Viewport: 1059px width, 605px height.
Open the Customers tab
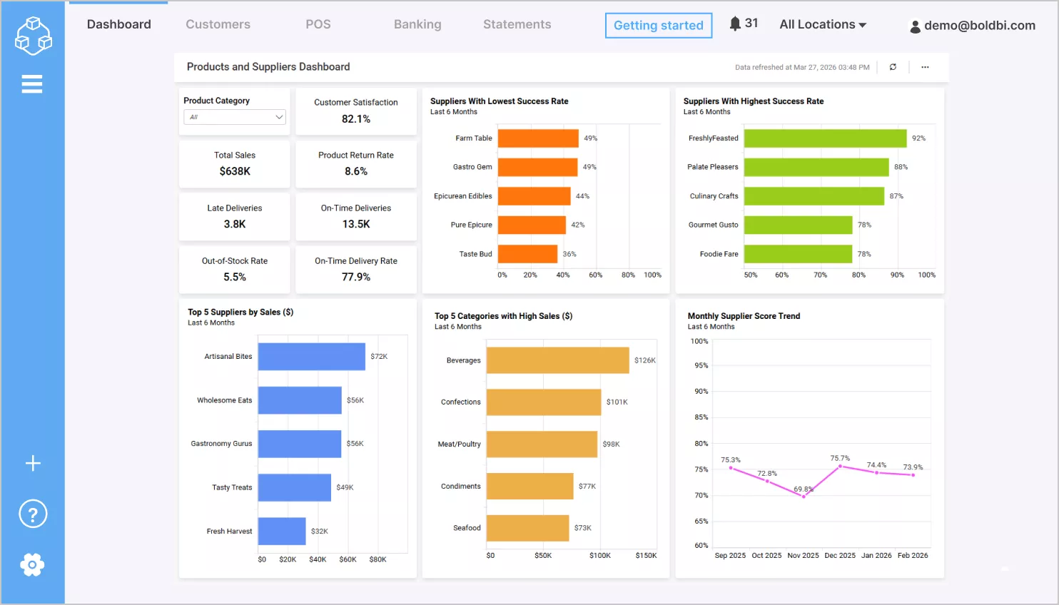tap(218, 24)
